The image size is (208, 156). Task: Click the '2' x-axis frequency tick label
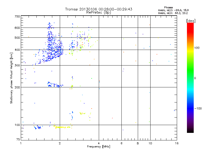[60, 143]
